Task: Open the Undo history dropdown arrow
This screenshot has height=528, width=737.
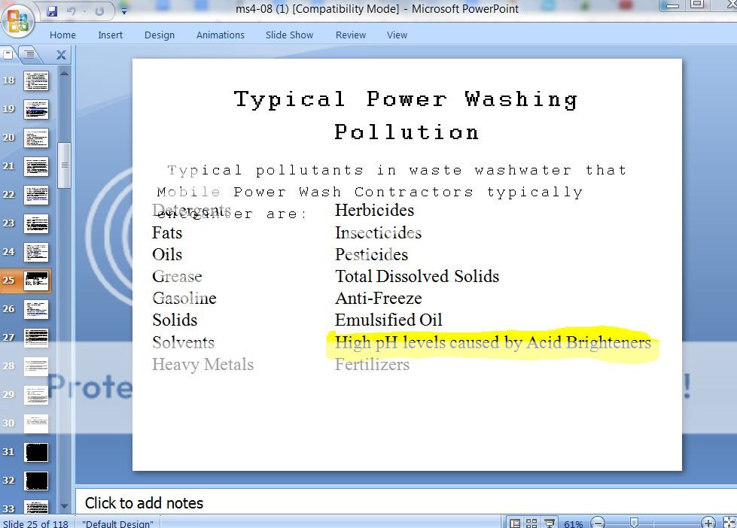Action: tap(84, 11)
